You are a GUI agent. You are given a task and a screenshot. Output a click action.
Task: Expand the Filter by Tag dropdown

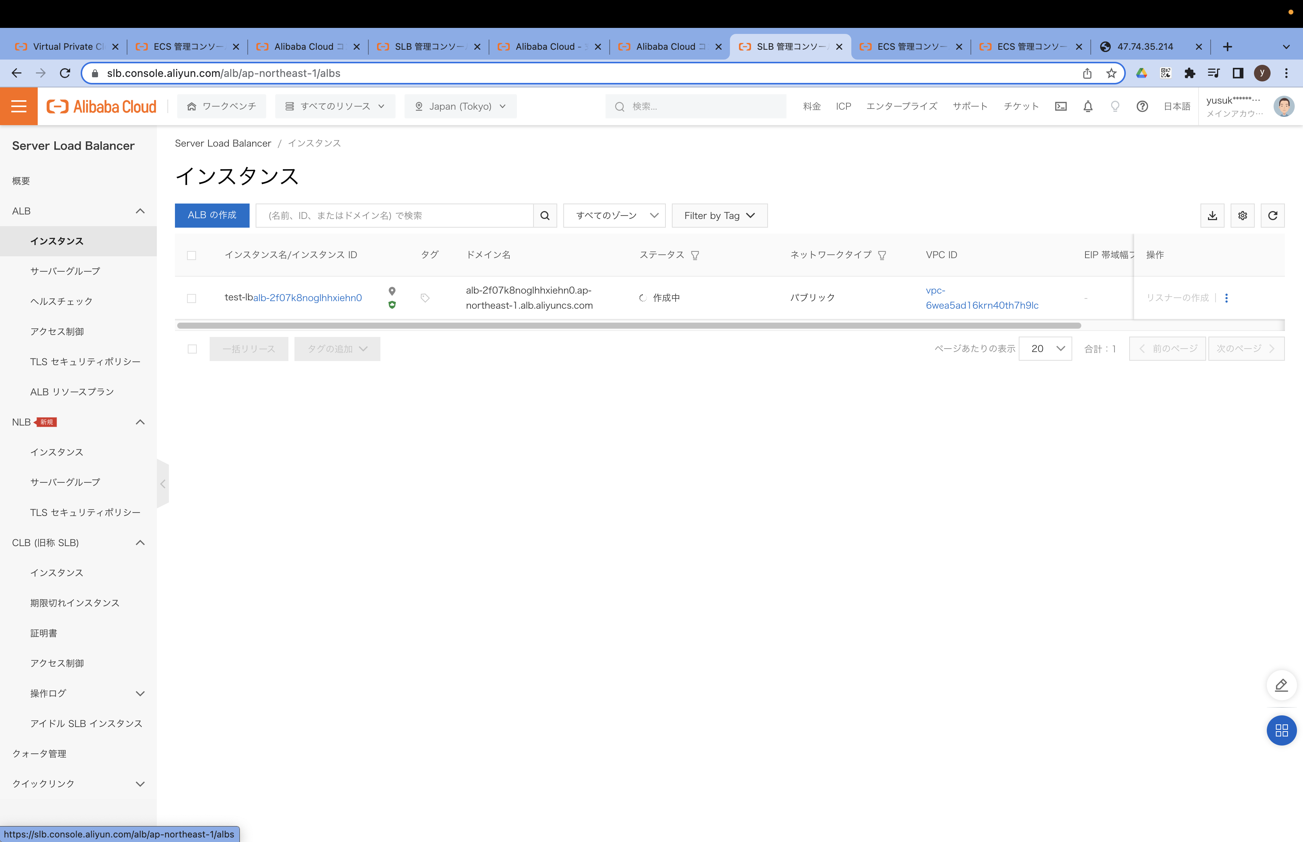pos(719,216)
